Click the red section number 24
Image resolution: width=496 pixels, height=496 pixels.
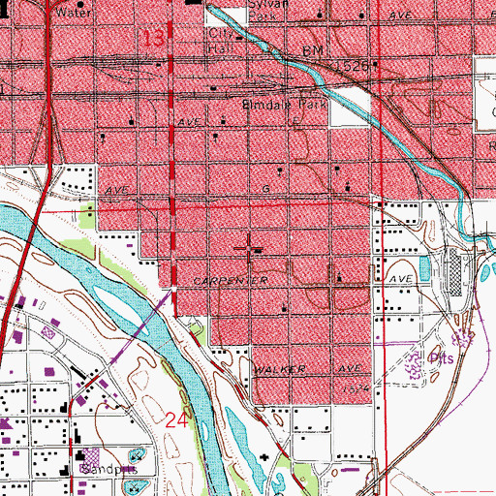click(x=176, y=420)
